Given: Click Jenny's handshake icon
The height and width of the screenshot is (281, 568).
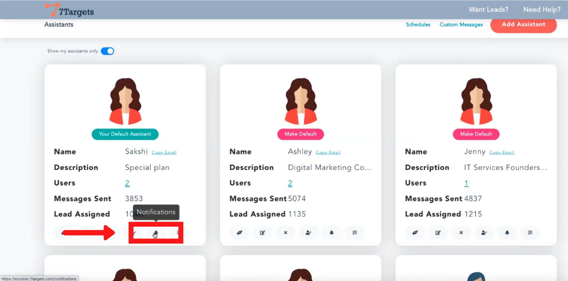Looking at the screenshot, I should click(415, 233).
